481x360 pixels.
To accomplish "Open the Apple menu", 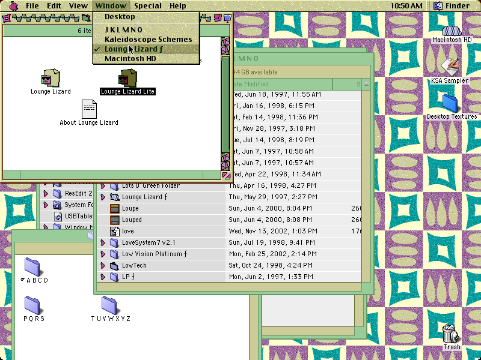I will click(14, 6).
